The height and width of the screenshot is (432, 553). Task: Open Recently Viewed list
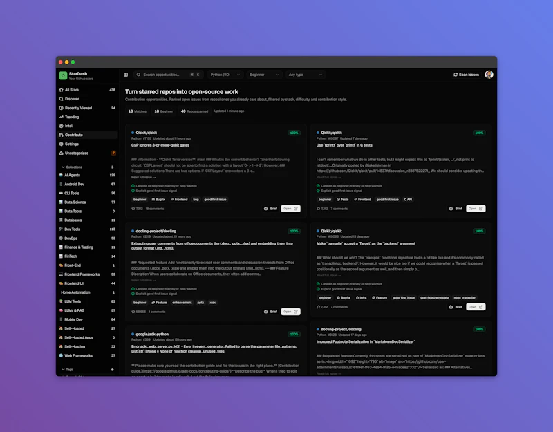pos(88,108)
